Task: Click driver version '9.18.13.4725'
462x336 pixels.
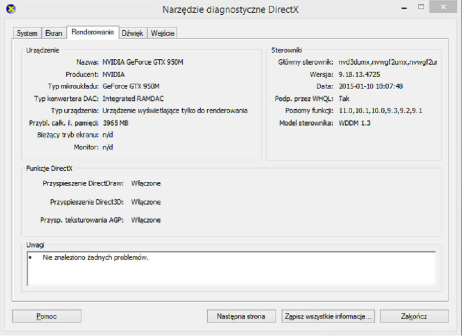Action: 359,75
